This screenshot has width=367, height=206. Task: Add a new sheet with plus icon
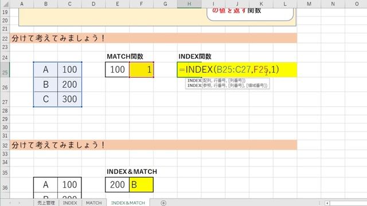click(163, 203)
